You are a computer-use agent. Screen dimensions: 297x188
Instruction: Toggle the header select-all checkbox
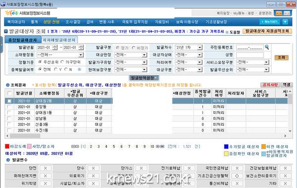[9, 93]
